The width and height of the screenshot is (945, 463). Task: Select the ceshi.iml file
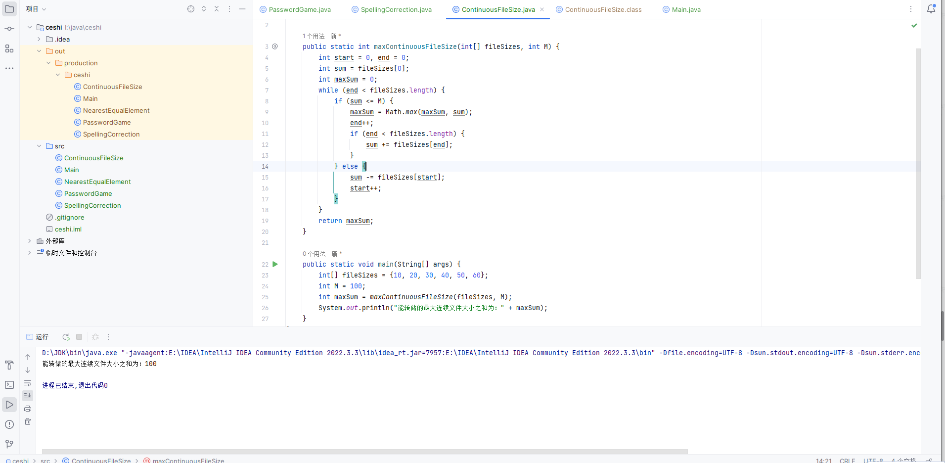[x=68, y=229]
